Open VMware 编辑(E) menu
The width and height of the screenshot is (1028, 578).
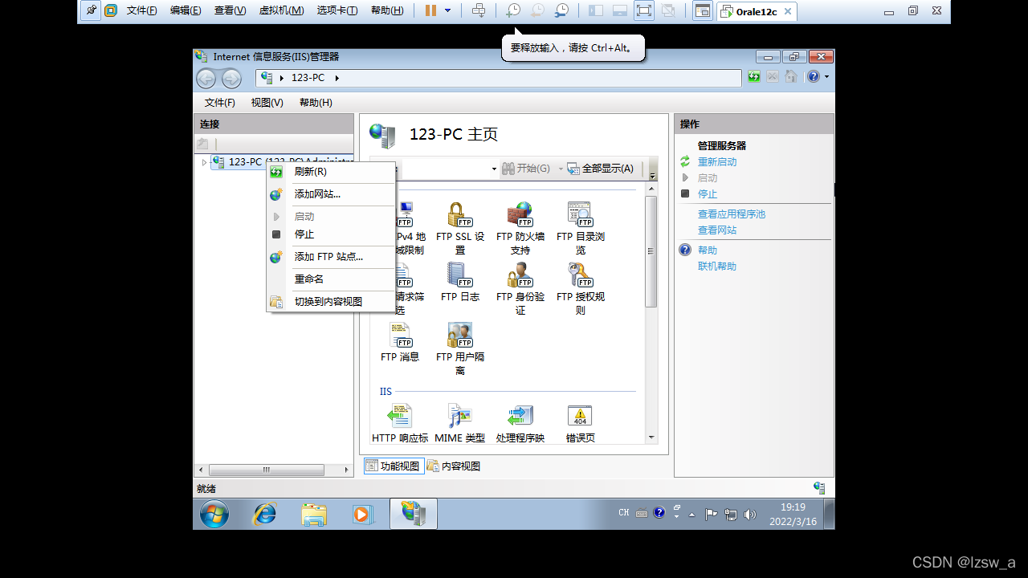[186, 11]
